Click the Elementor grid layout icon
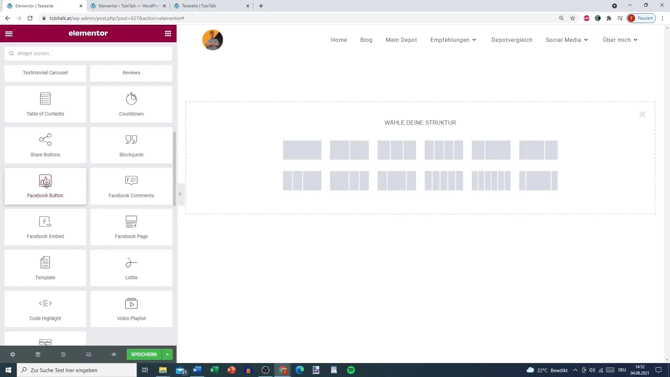 coord(168,33)
